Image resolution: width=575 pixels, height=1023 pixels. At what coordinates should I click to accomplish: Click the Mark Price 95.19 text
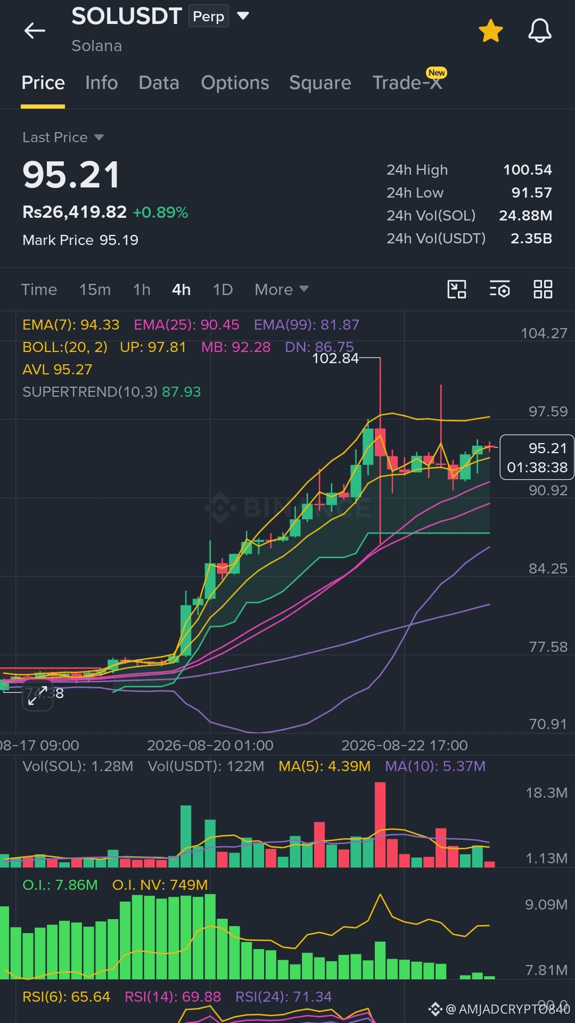80,240
